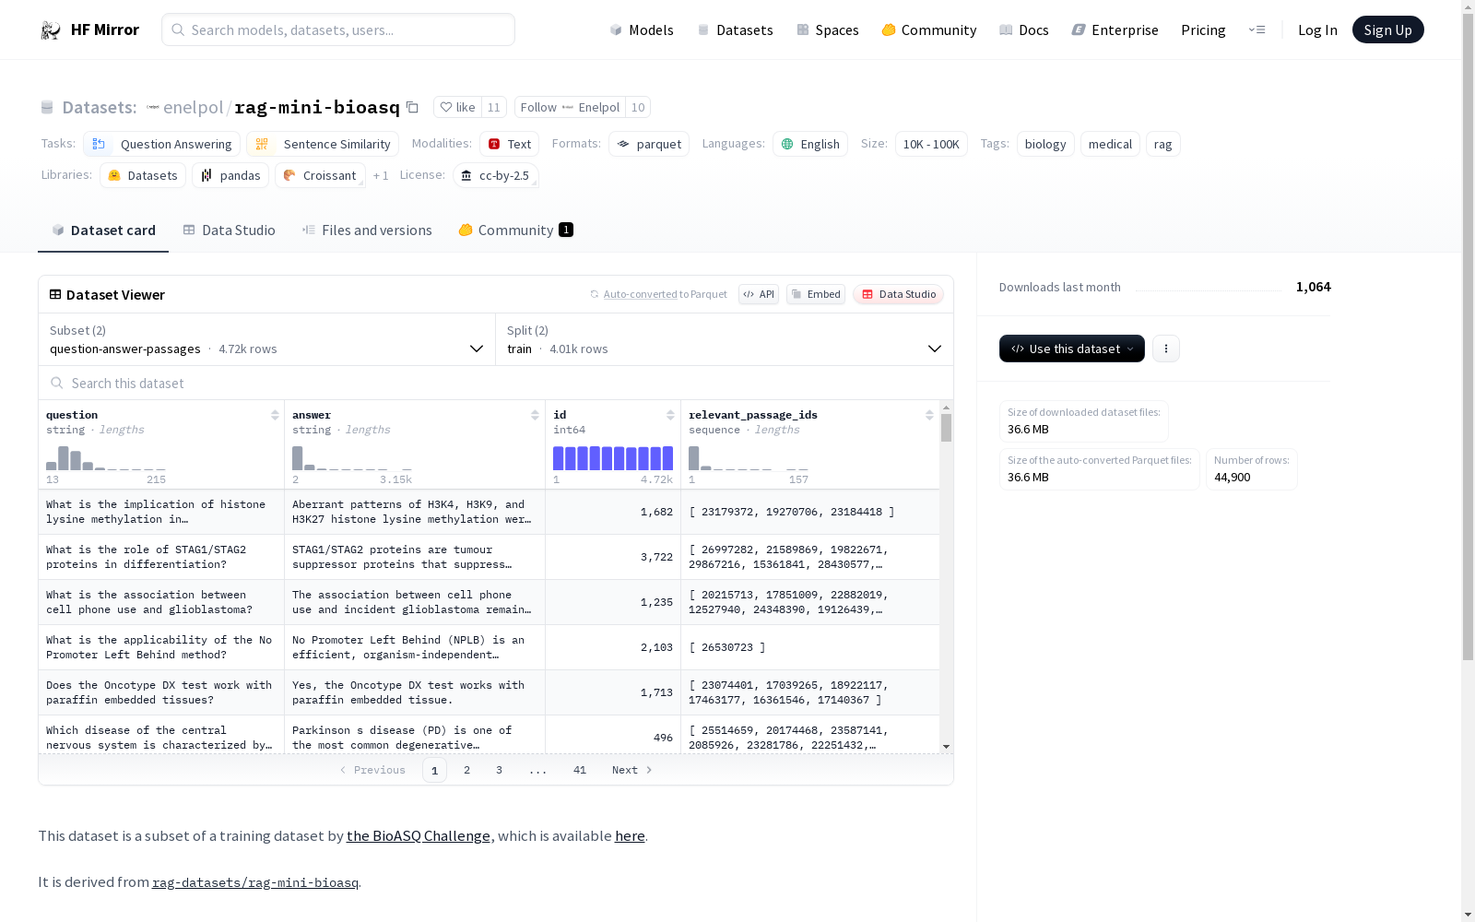Focus the Search this dataset field
The width and height of the screenshot is (1475, 922).
point(496,383)
